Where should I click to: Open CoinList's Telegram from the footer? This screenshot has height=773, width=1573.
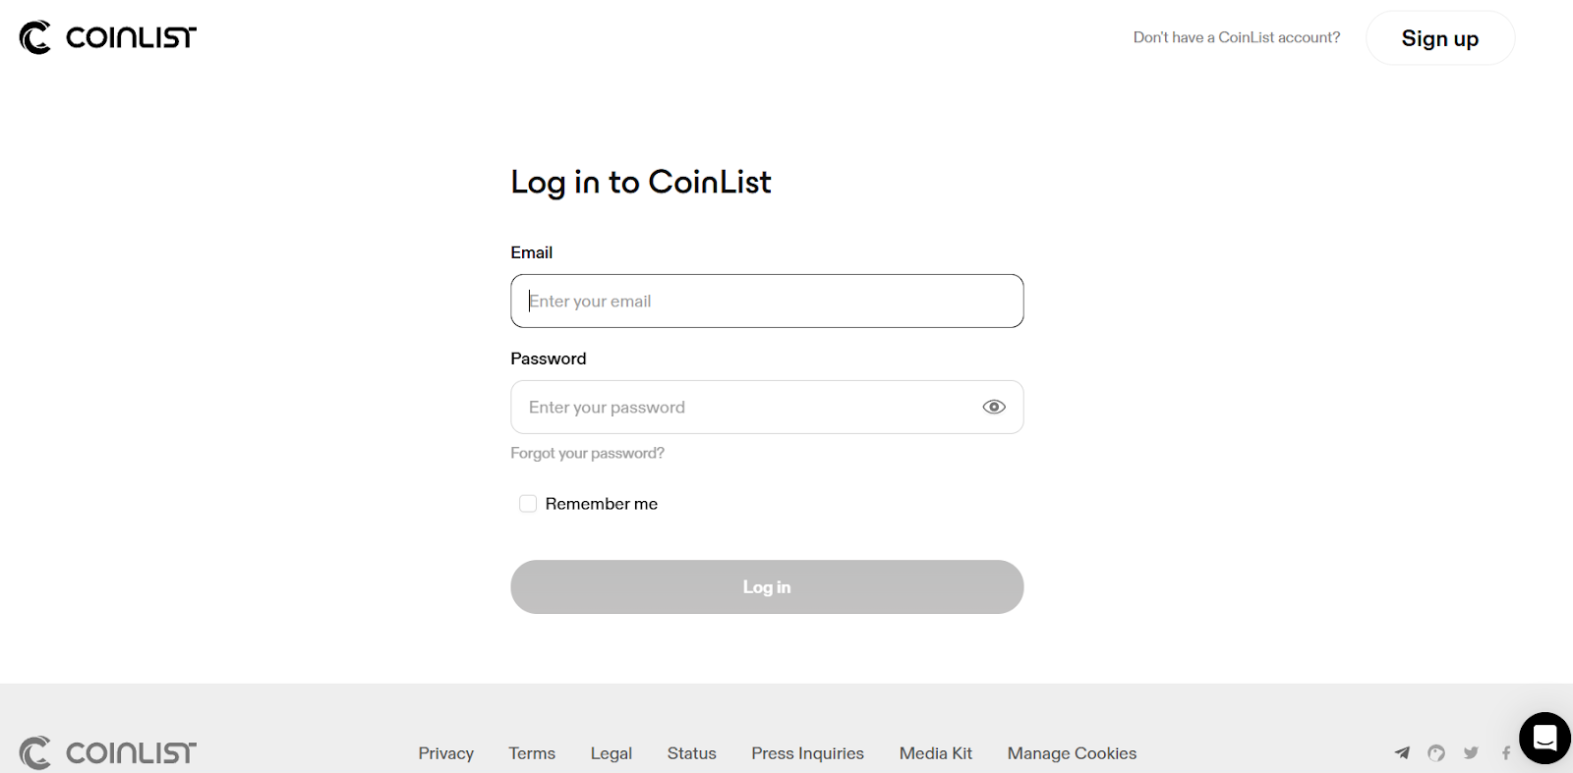pyautogui.click(x=1402, y=752)
